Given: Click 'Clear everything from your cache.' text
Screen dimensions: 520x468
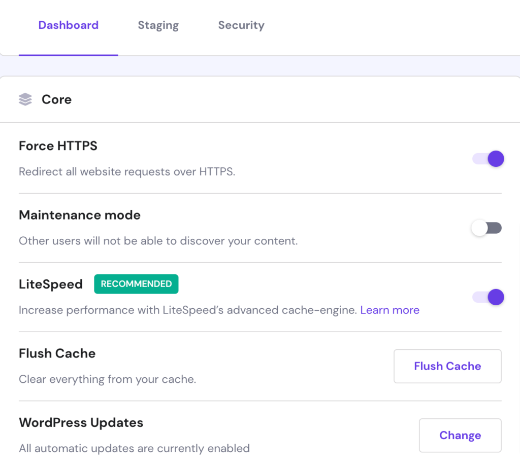Looking at the screenshot, I should point(108,379).
